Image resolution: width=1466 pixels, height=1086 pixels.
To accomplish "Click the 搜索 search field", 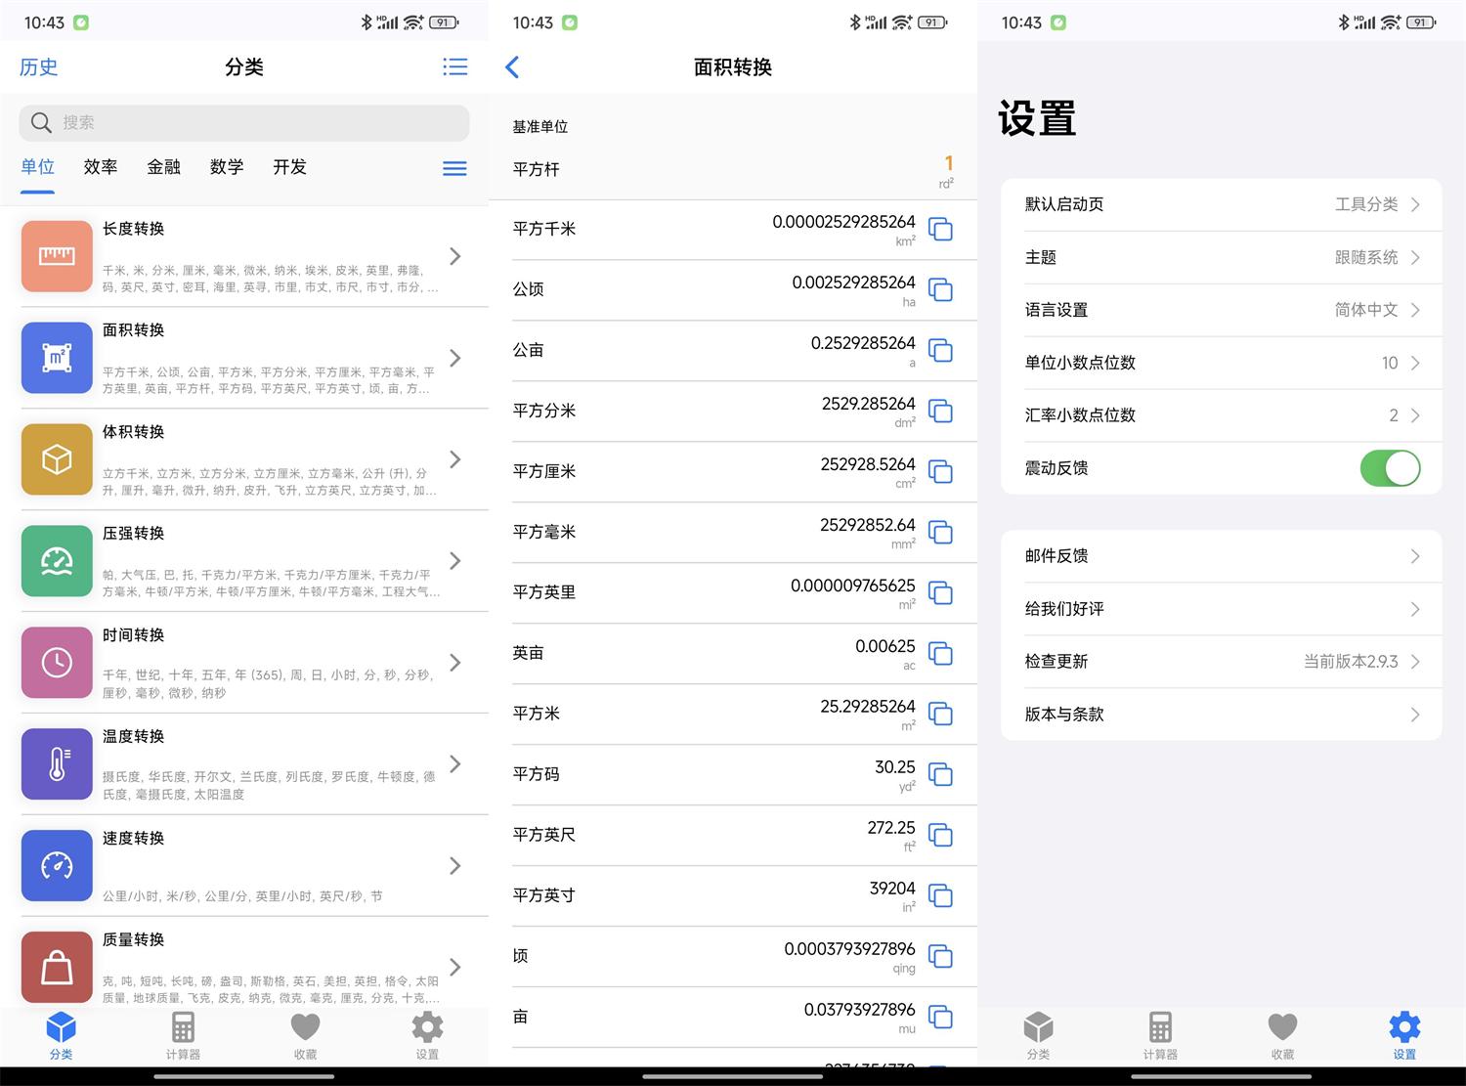I will coord(244,122).
